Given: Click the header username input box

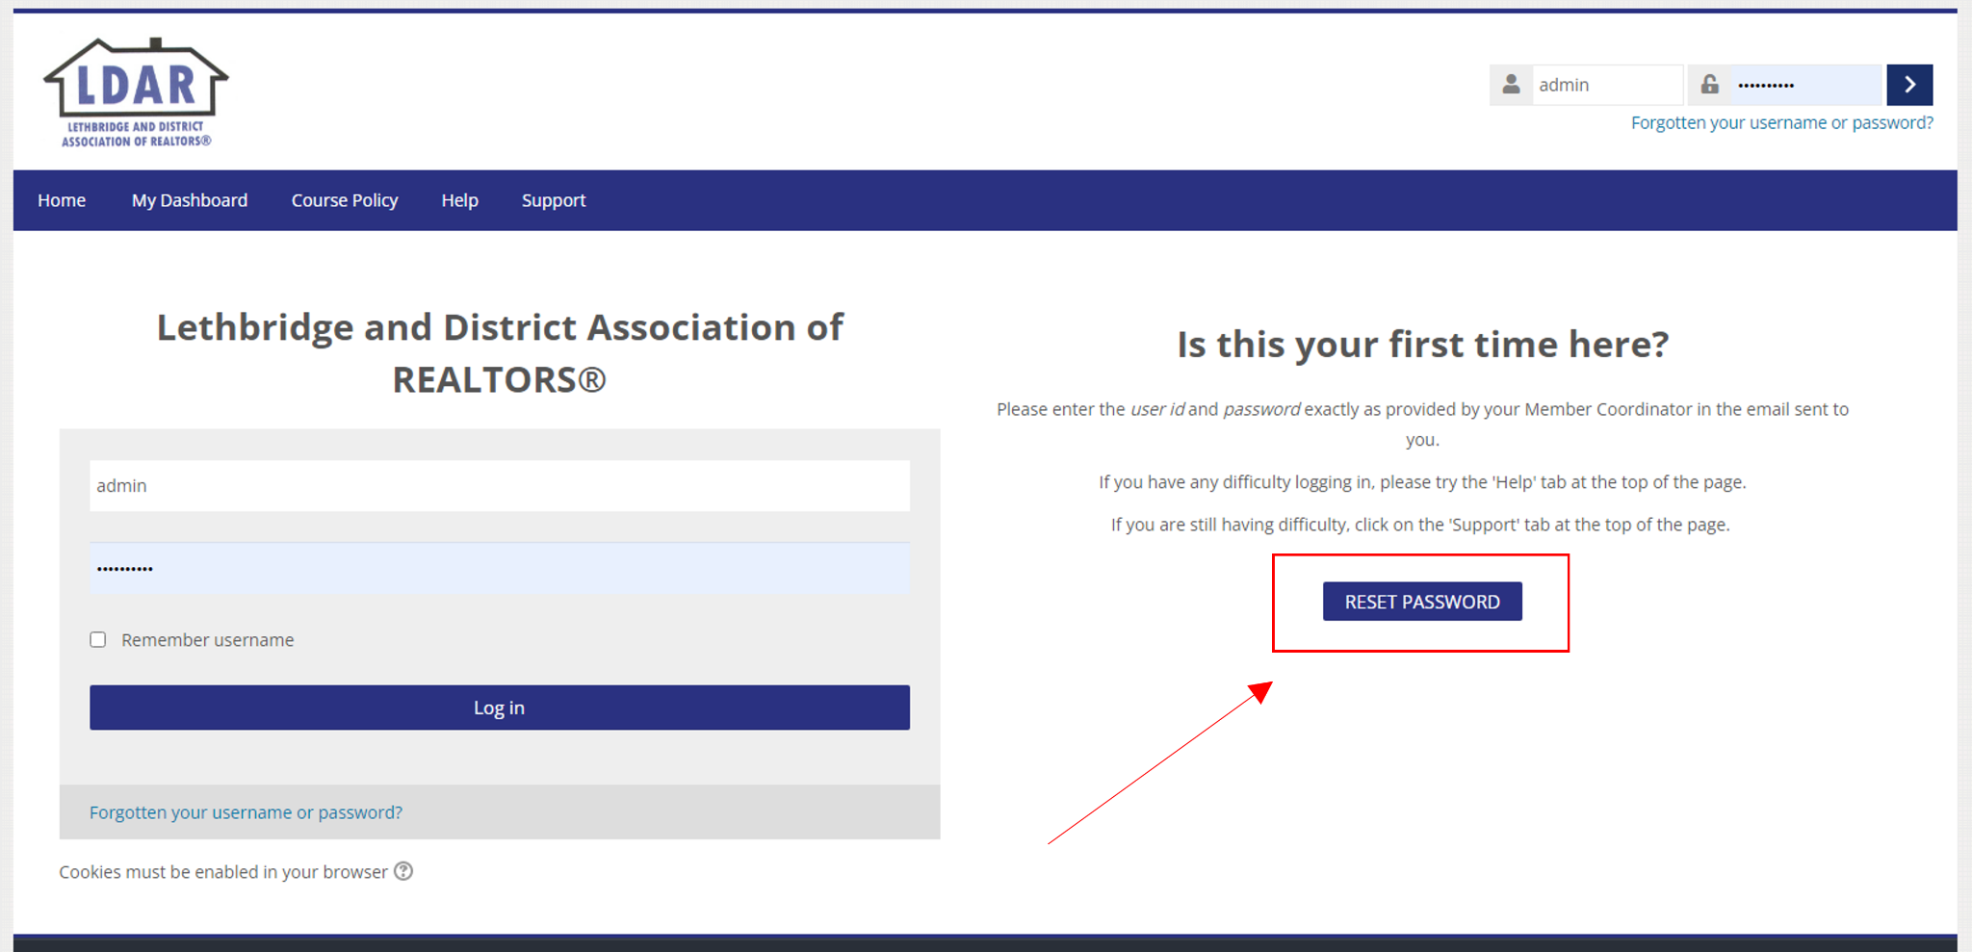Looking at the screenshot, I should click(x=1606, y=85).
